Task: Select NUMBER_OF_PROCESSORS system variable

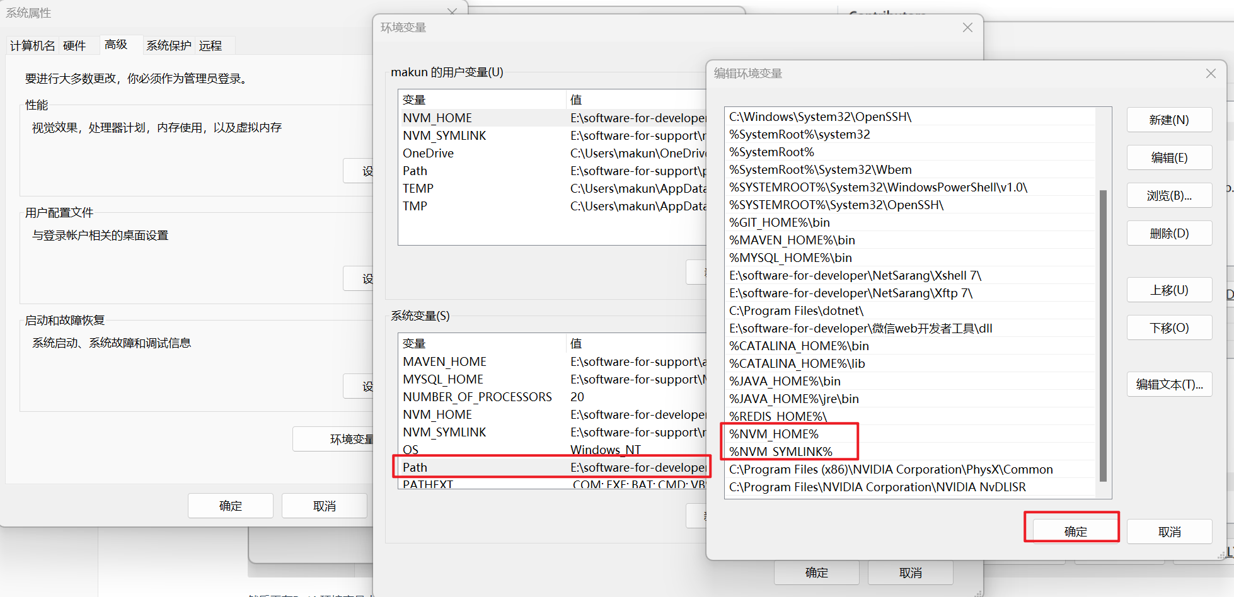Action: 553,397
